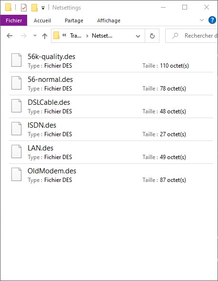Switch to the Affichage tab
The image size is (218, 281).
tap(109, 20)
